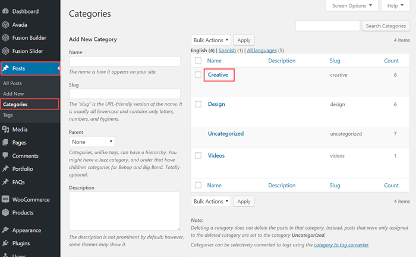Click the new category Slug input field
This screenshot has height=257, width=416.
(125, 94)
